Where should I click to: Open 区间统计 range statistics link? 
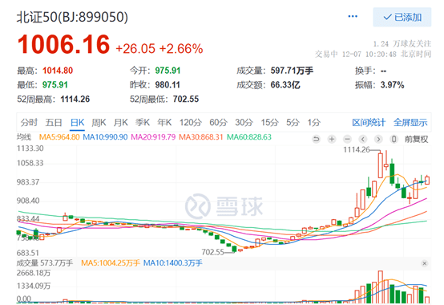click(369, 123)
